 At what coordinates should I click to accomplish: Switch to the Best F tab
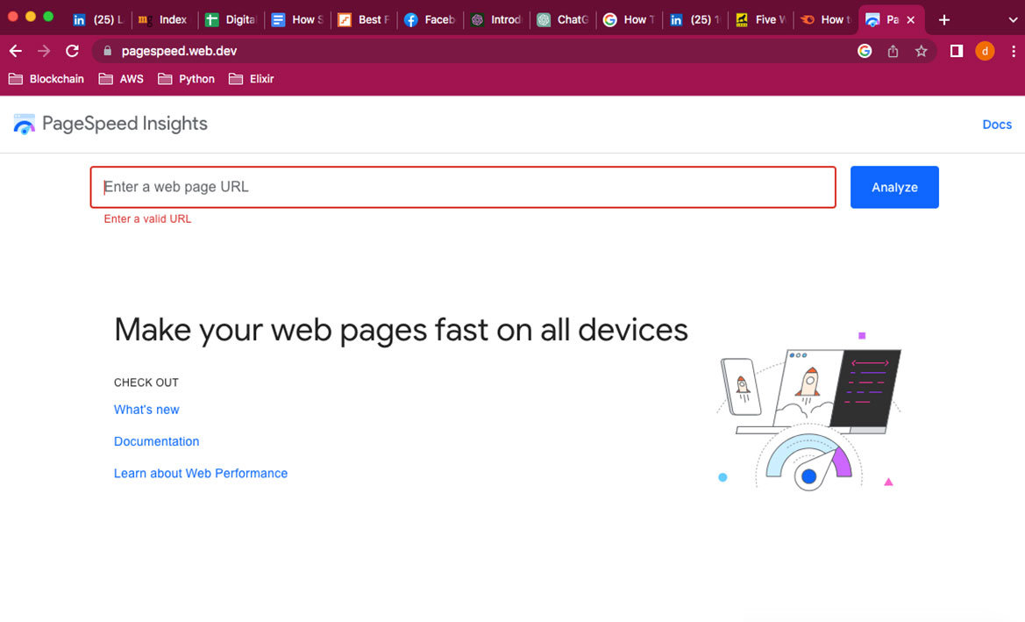[364, 20]
